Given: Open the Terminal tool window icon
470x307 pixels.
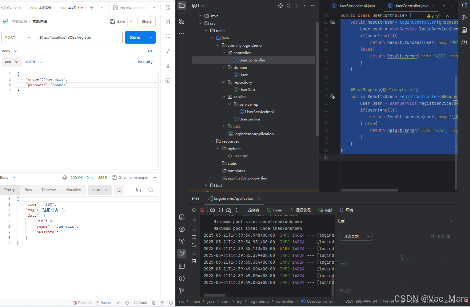Looking at the screenshot, I should pos(182,266).
